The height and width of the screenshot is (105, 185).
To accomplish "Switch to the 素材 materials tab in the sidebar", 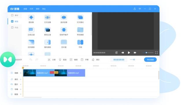I will click(15, 15).
